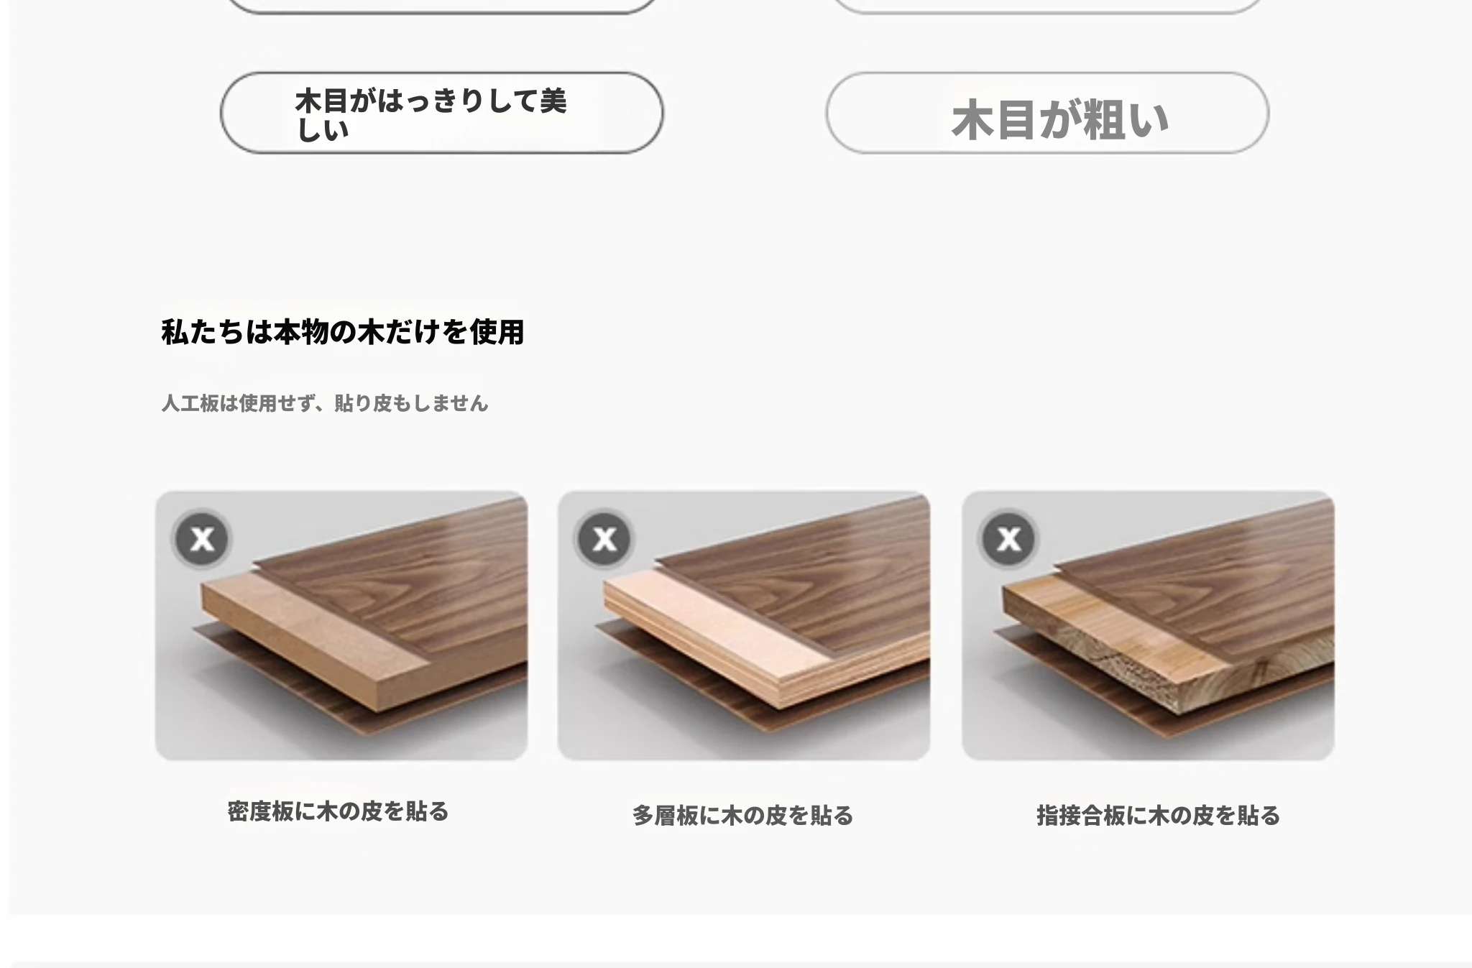Viewport: 1472px width, 968px height.
Task: Click subtitle 人工板は使用せず、貼り皮もしません
Action: click(325, 403)
